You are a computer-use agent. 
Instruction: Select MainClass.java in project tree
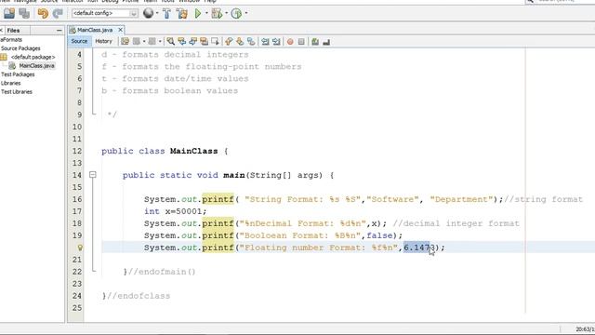coord(37,66)
